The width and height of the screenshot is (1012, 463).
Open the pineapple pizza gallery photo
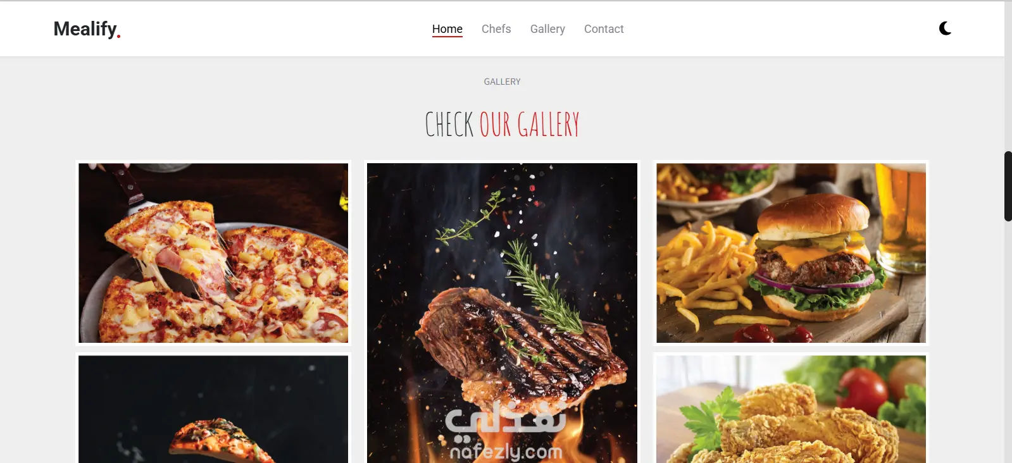(213, 253)
